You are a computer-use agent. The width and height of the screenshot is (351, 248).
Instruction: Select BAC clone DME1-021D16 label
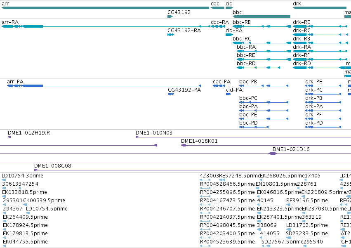point(291,149)
